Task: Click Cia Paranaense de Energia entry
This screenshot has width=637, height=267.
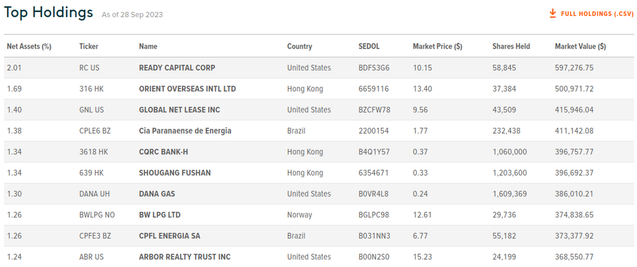Action: pos(184,131)
